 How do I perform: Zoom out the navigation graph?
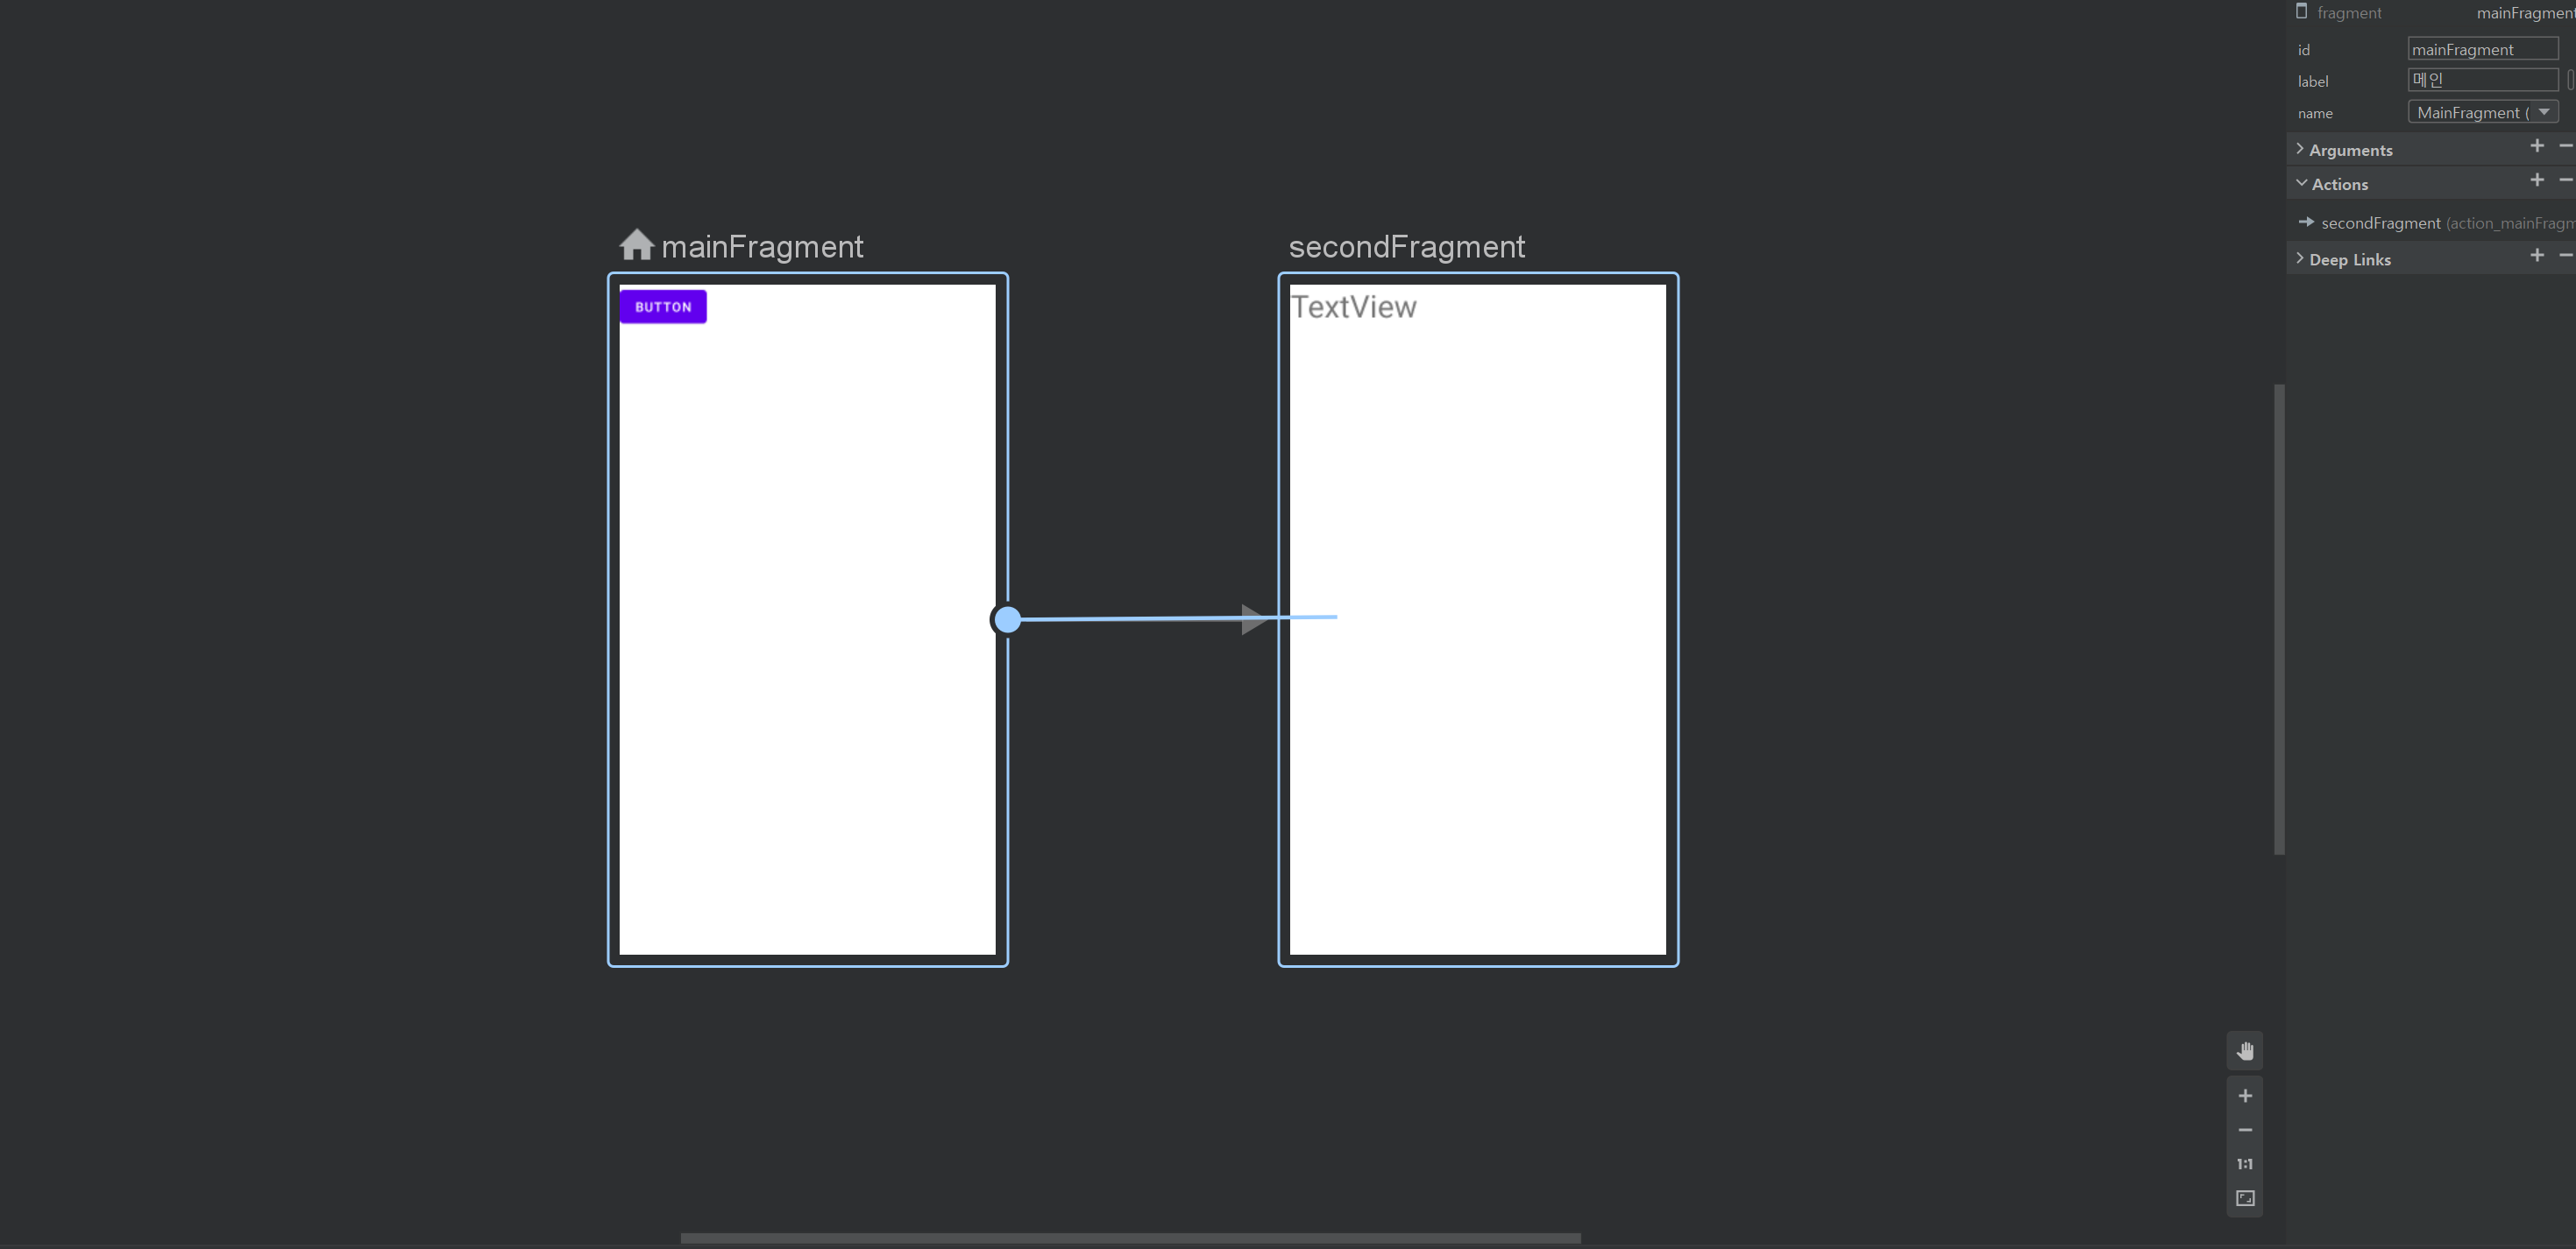2245,1130
